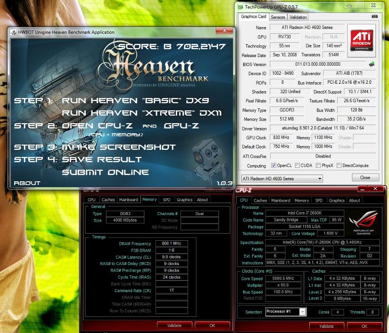
Task: Click the GPU-Z Name field value
Action: 307,27
